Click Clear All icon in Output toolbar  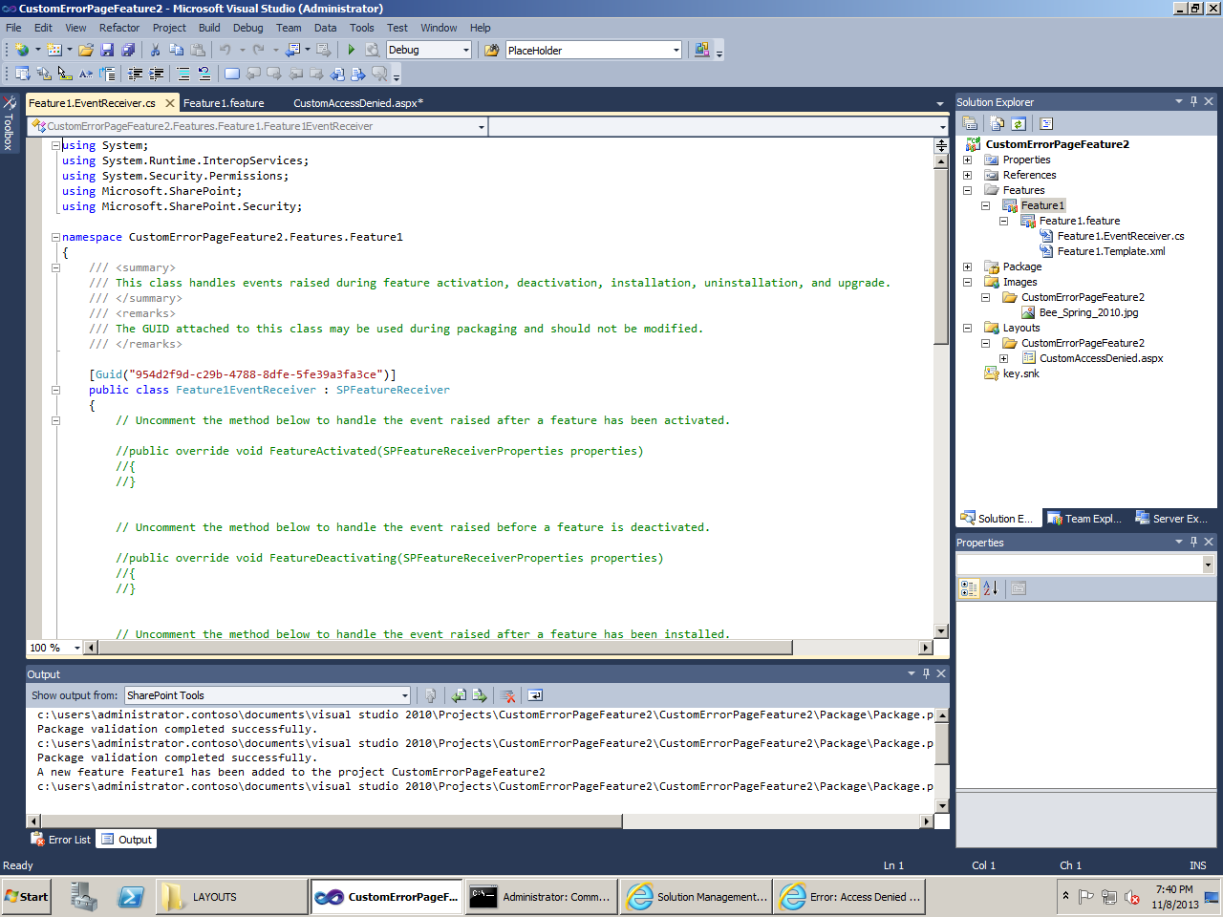click(508, 695)
